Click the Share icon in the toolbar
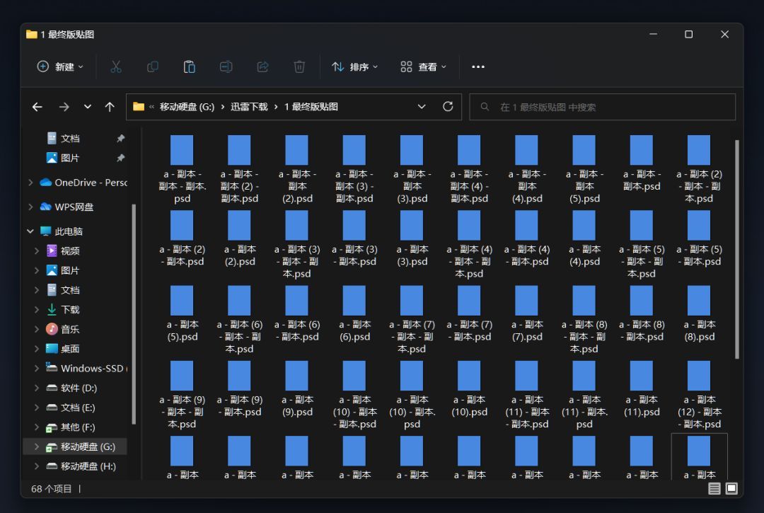This screenshot has width=764, height=513. click(x=263, y=67)
